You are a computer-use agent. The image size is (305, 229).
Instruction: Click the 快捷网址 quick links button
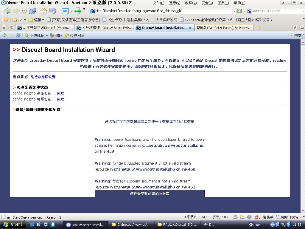74,36
